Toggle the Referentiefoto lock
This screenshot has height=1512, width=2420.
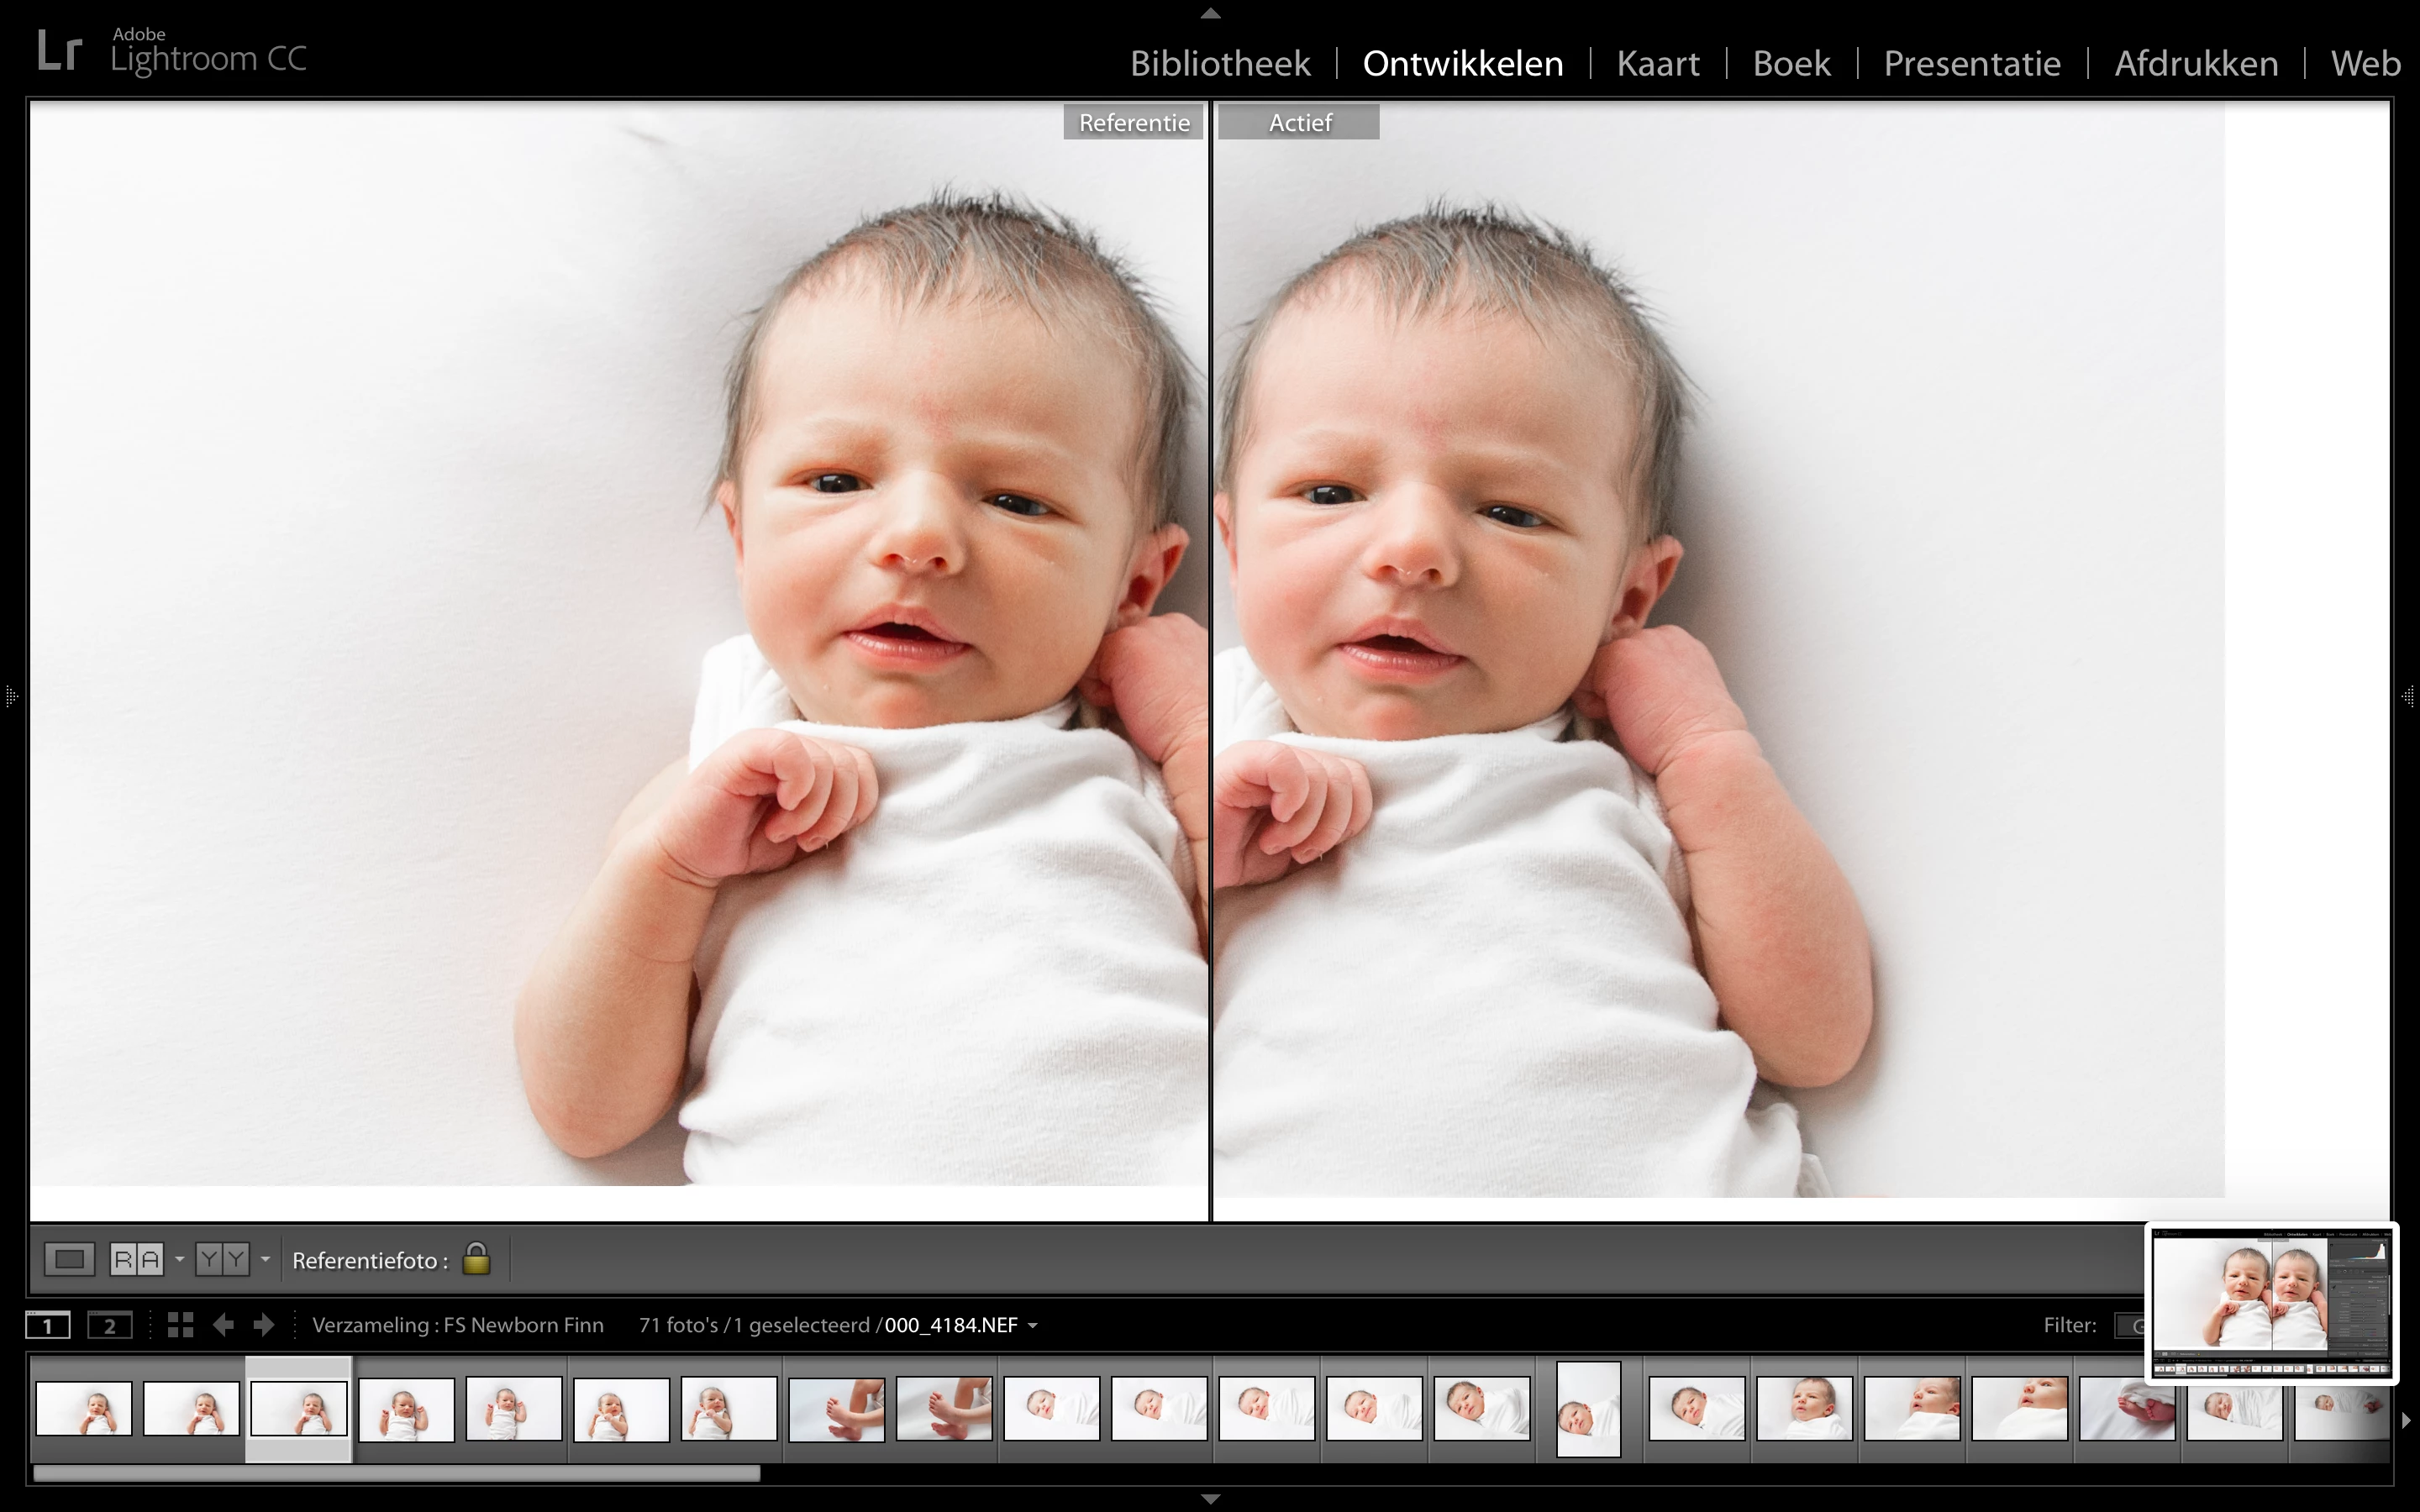point(476,1259)
